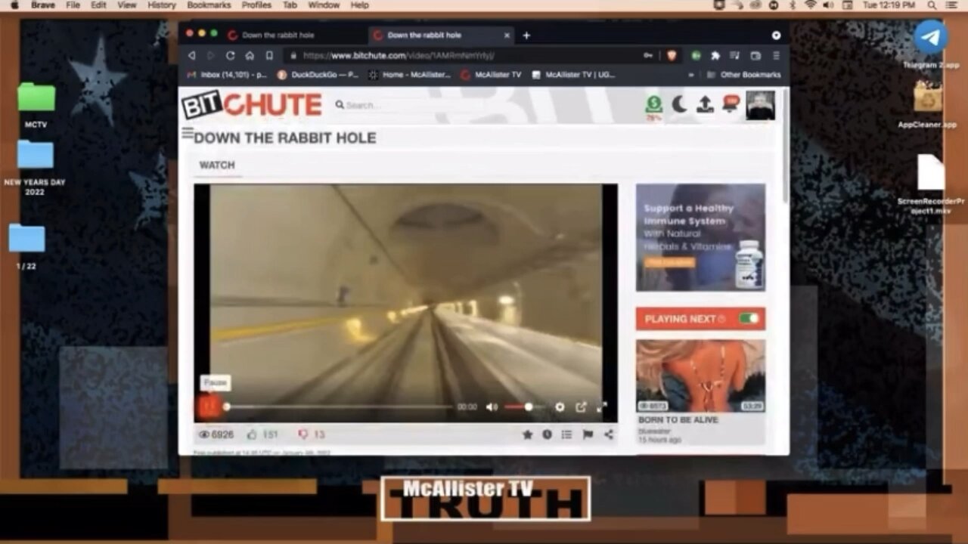Image resolution: width=968 pixels, height=544 pixels.
Task: Open the File menu
Action: point(73,5)
